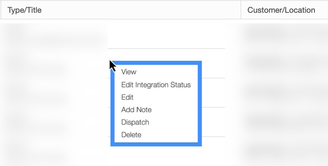This screenshot has width=328, height=166.
Task: Click View in the context menu
Action: [x=129, y=72]
